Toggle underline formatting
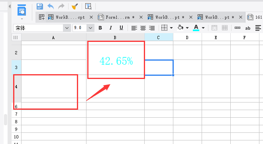263x144 pixels. coord(121,28)
